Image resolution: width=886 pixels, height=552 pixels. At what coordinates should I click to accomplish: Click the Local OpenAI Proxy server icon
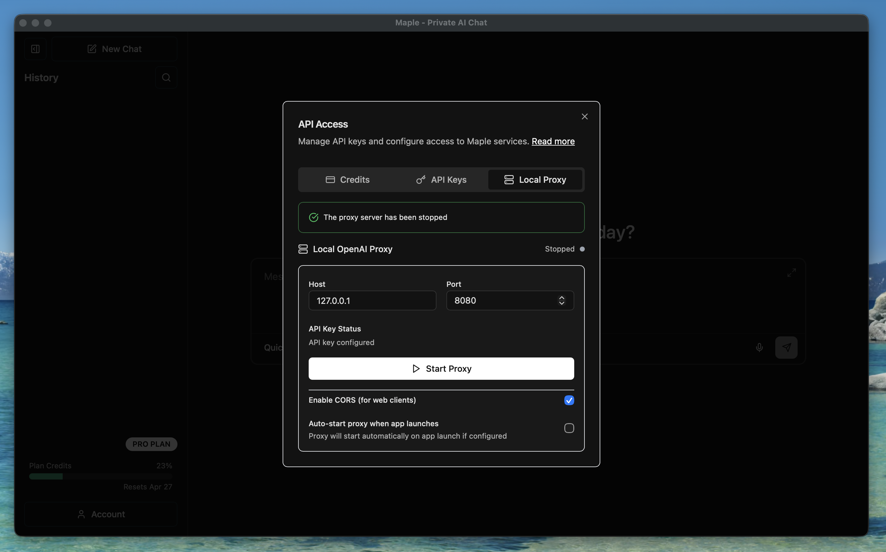click(x=303, y=249)
